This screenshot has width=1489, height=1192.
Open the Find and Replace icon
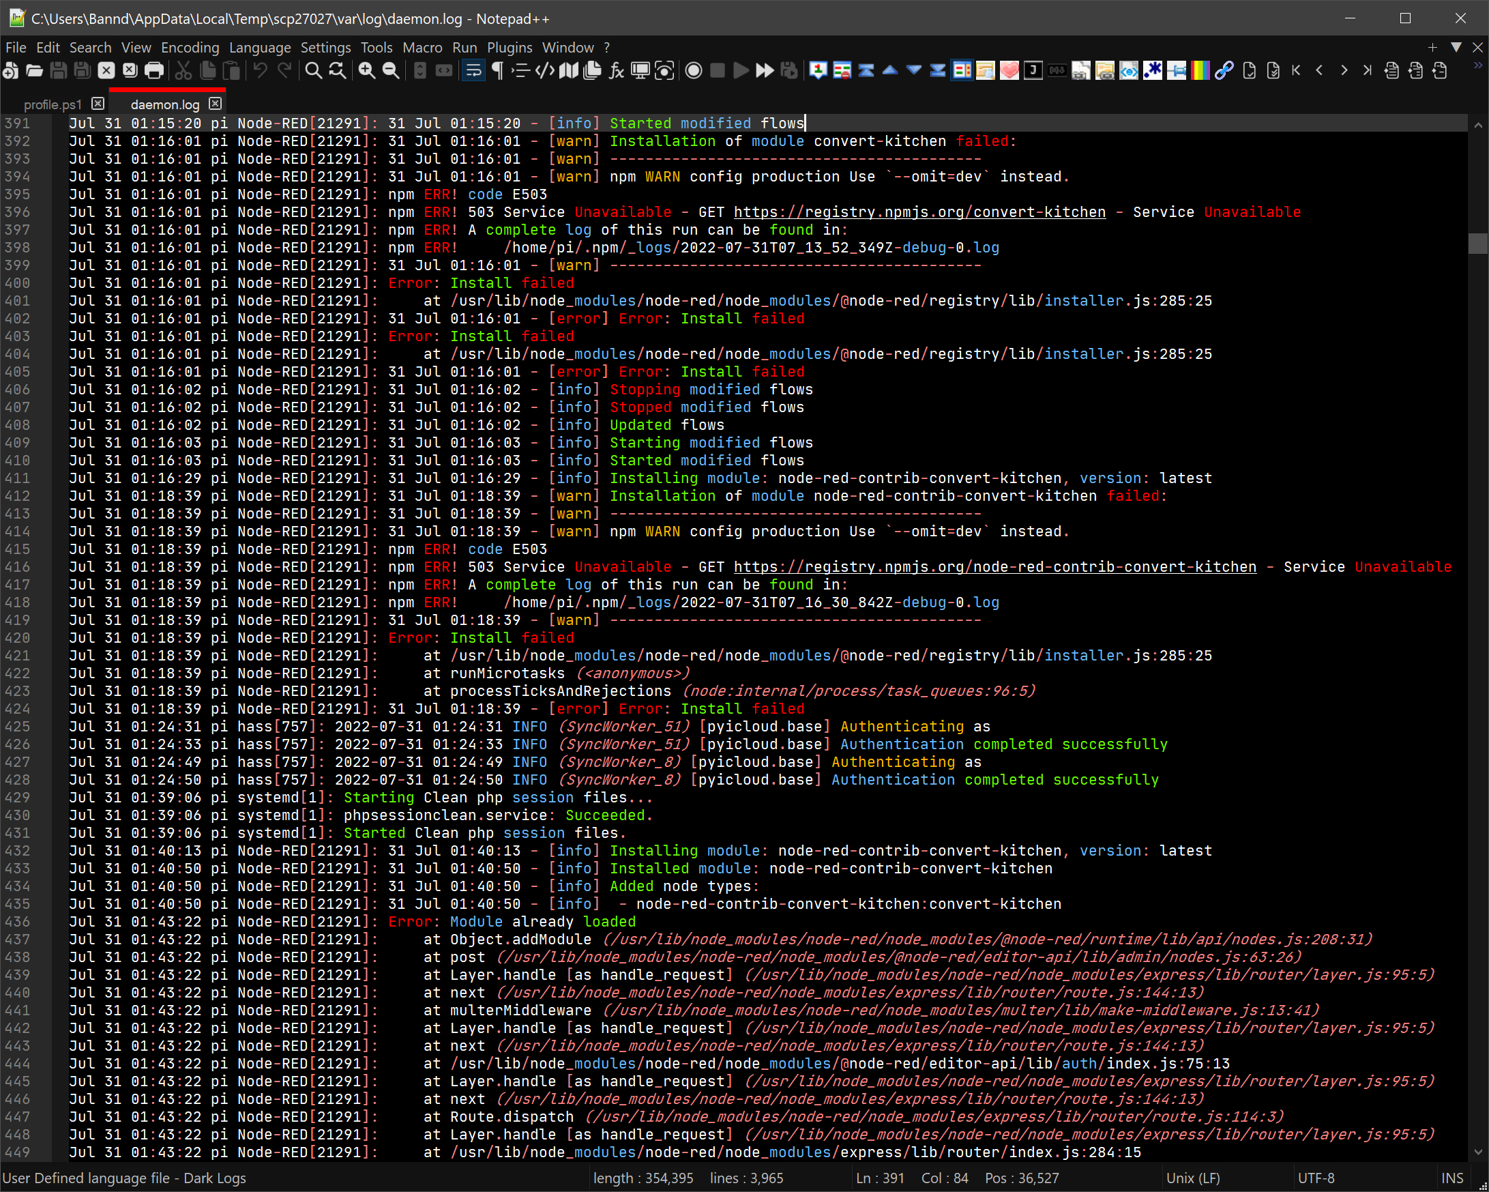pyautogui.click(x=337, y=70)
